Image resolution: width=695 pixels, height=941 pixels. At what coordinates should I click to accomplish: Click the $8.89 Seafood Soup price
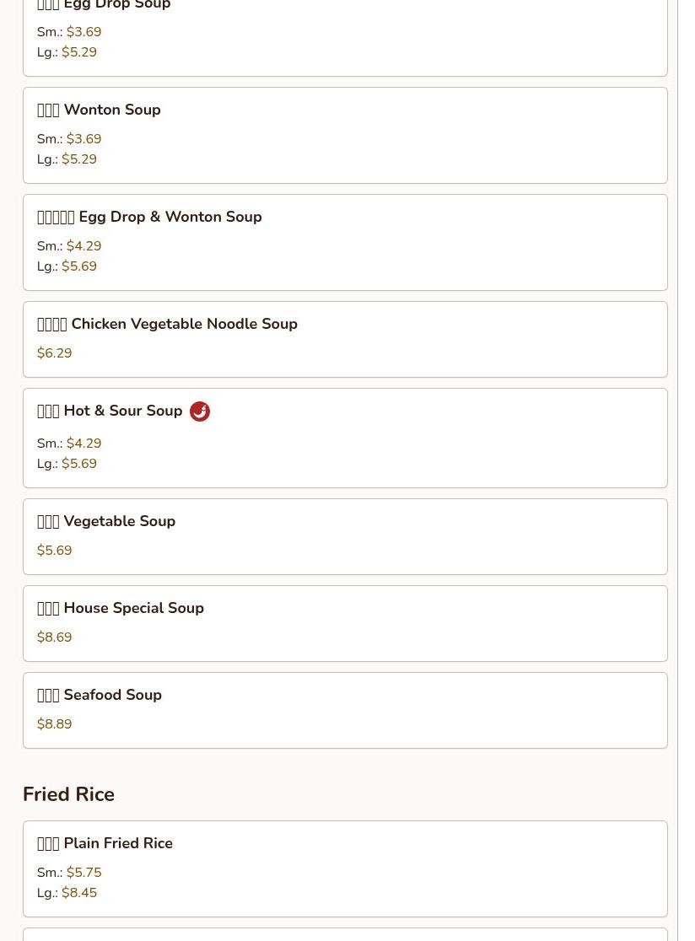pos(55,724)
